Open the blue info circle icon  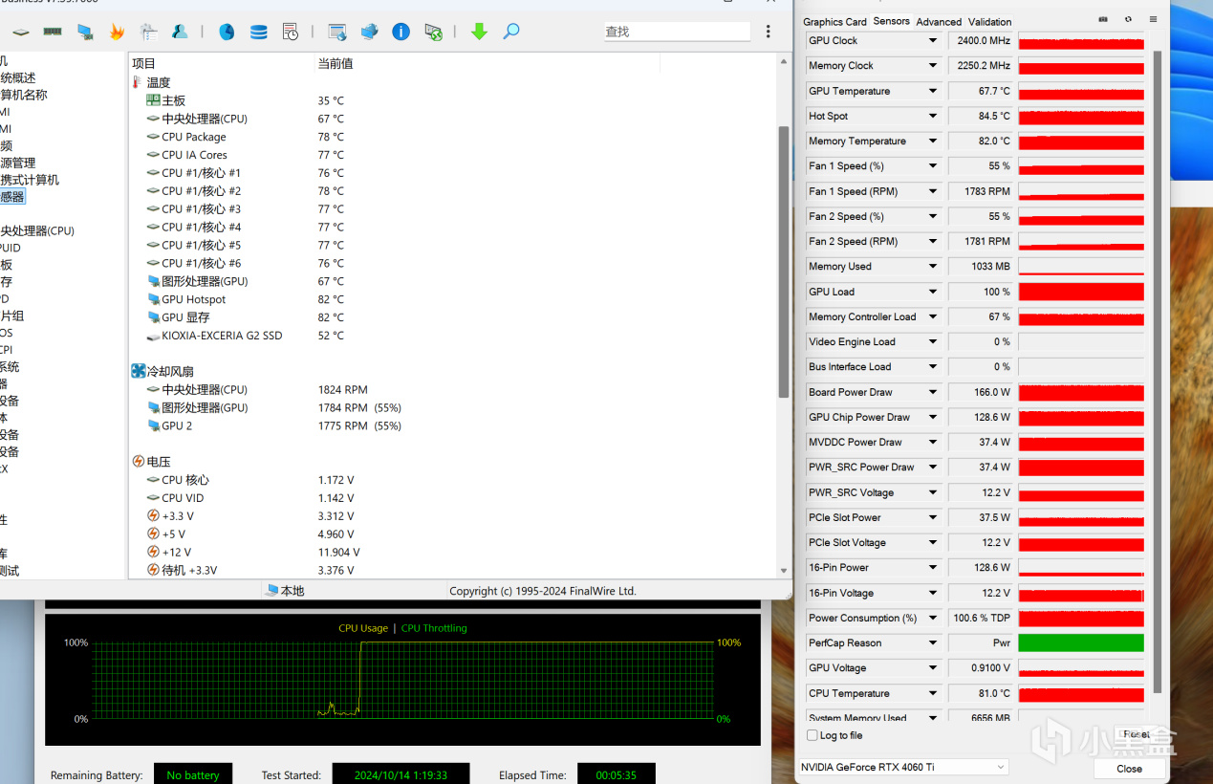coord(401,33)
